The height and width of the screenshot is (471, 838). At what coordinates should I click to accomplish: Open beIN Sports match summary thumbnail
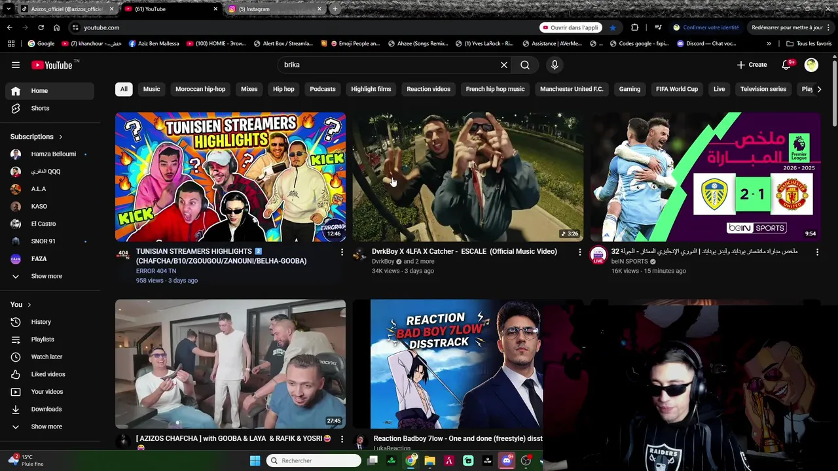tap(705, 177)
